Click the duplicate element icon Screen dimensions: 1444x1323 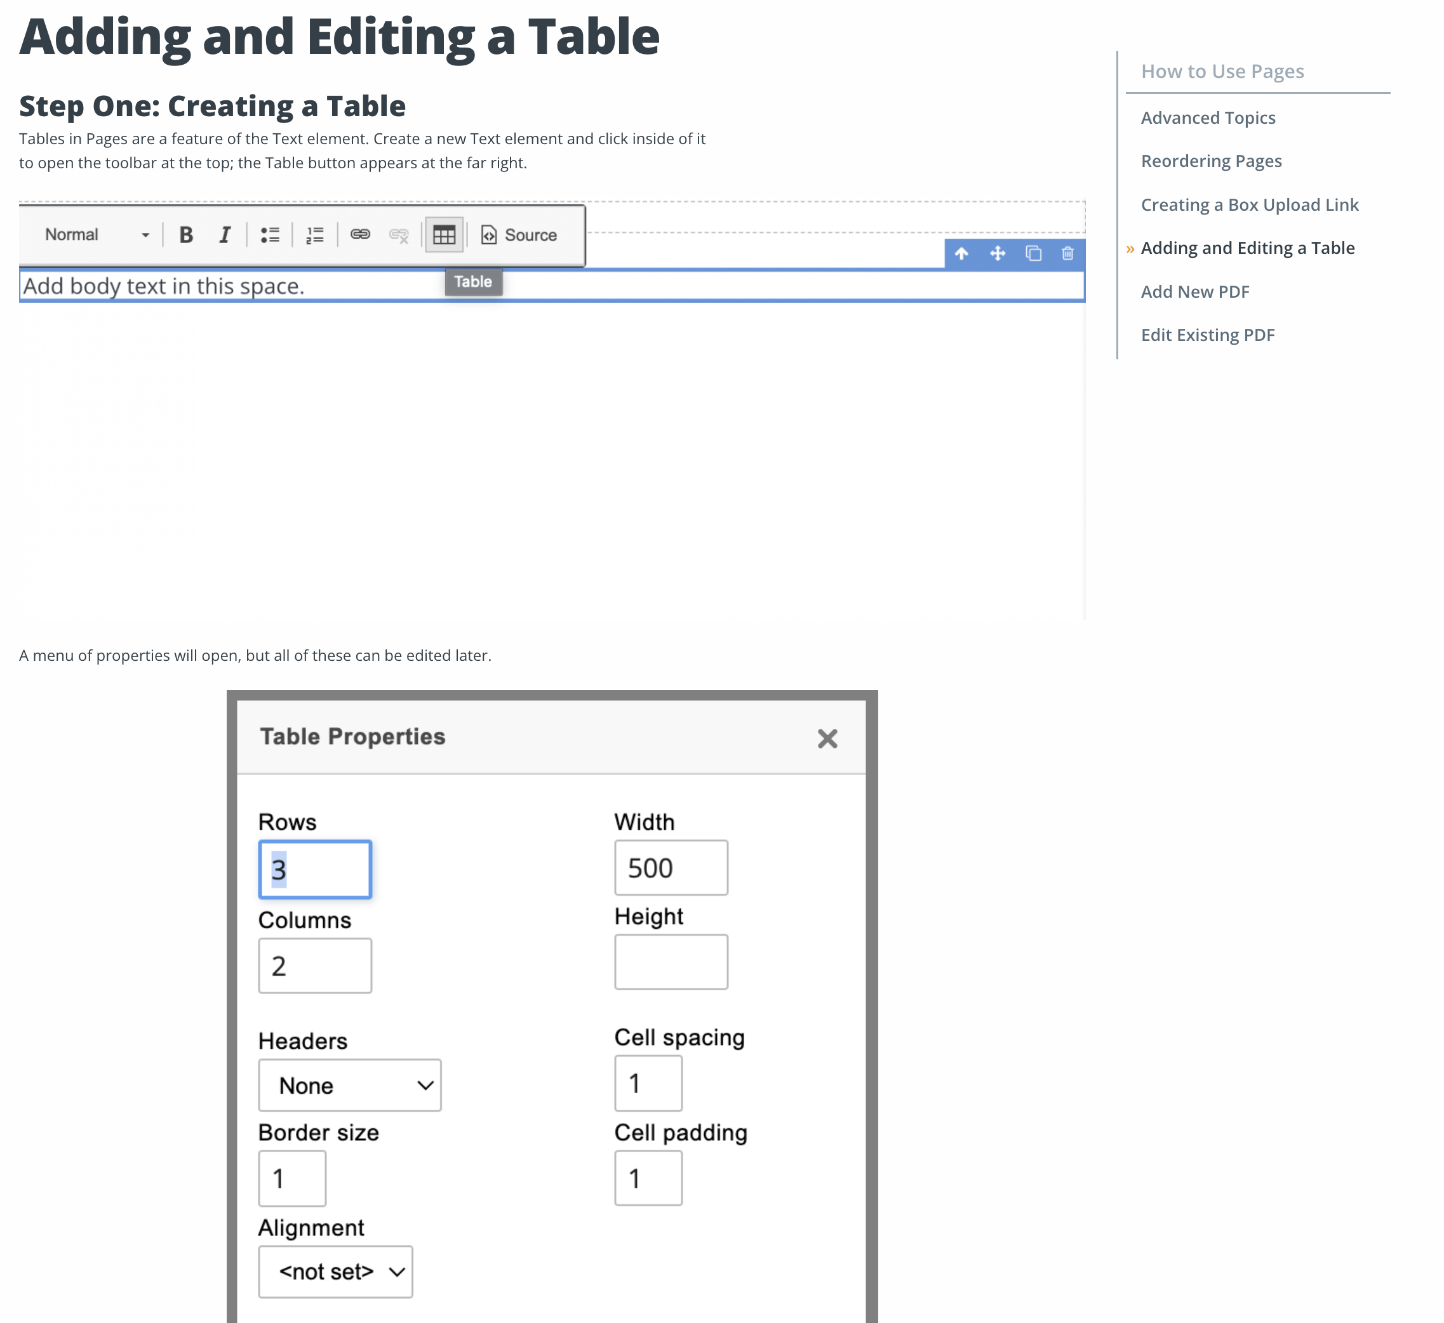[1034, 253]
